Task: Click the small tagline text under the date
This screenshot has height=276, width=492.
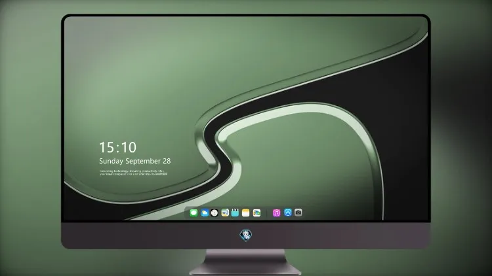Action: point(133,173)
